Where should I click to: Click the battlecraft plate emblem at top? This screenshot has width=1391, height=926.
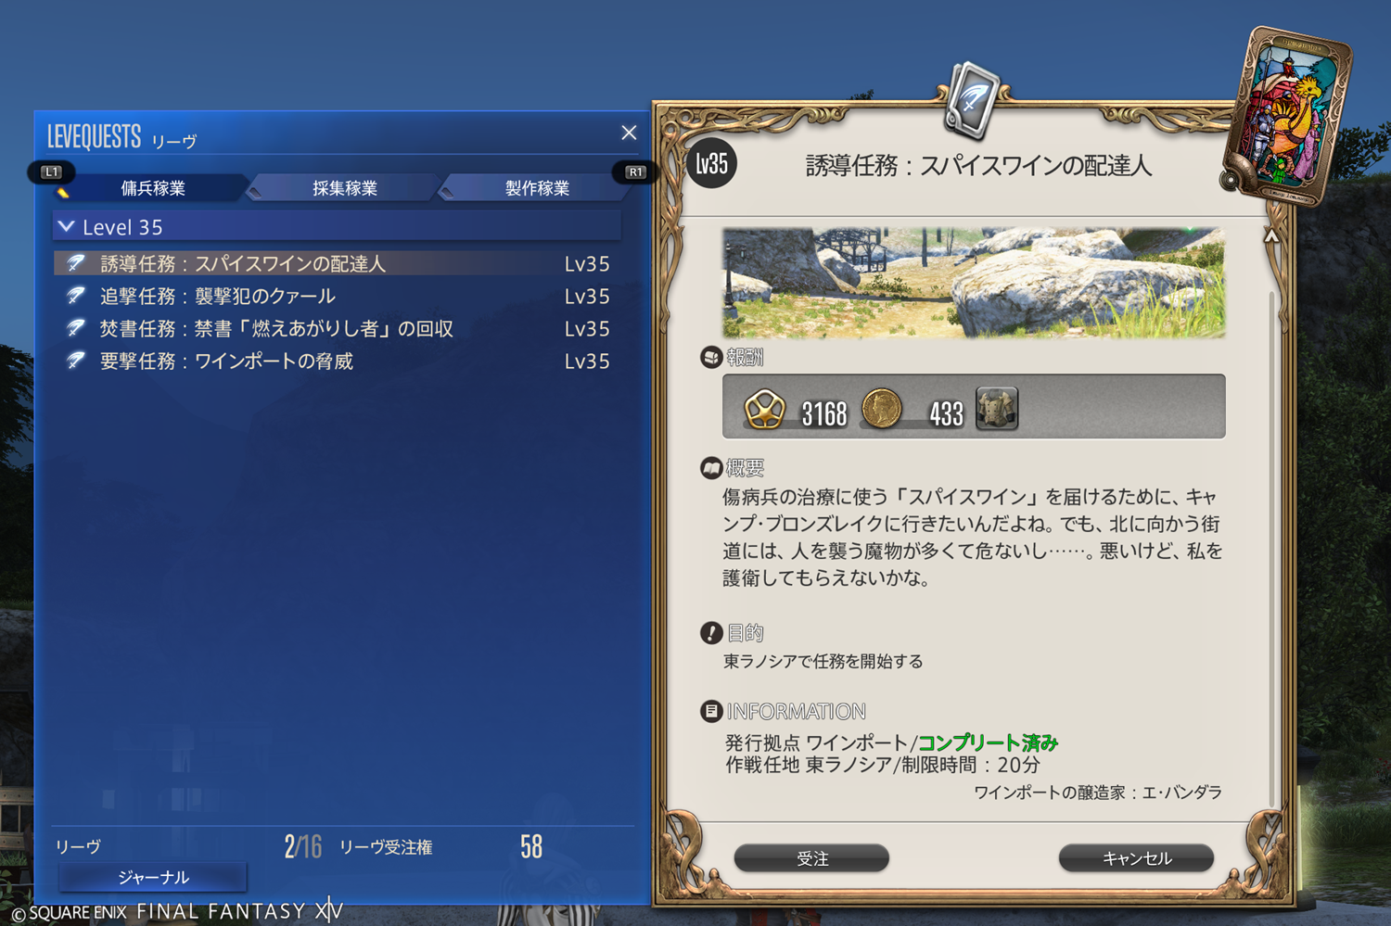(x=970, y=99)
